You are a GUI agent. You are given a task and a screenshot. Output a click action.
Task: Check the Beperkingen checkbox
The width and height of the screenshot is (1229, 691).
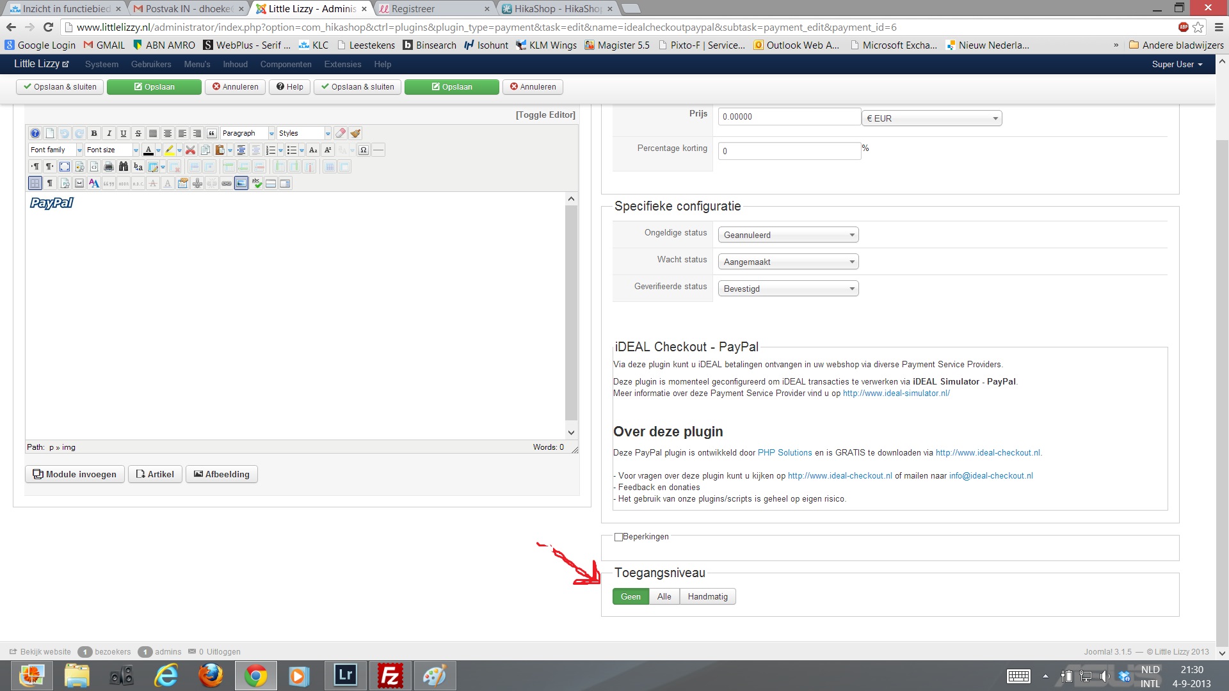[618, 537]
